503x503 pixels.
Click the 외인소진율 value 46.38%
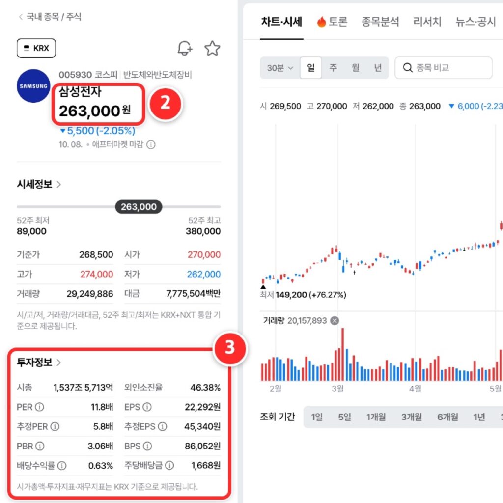[x=205, y=388]
